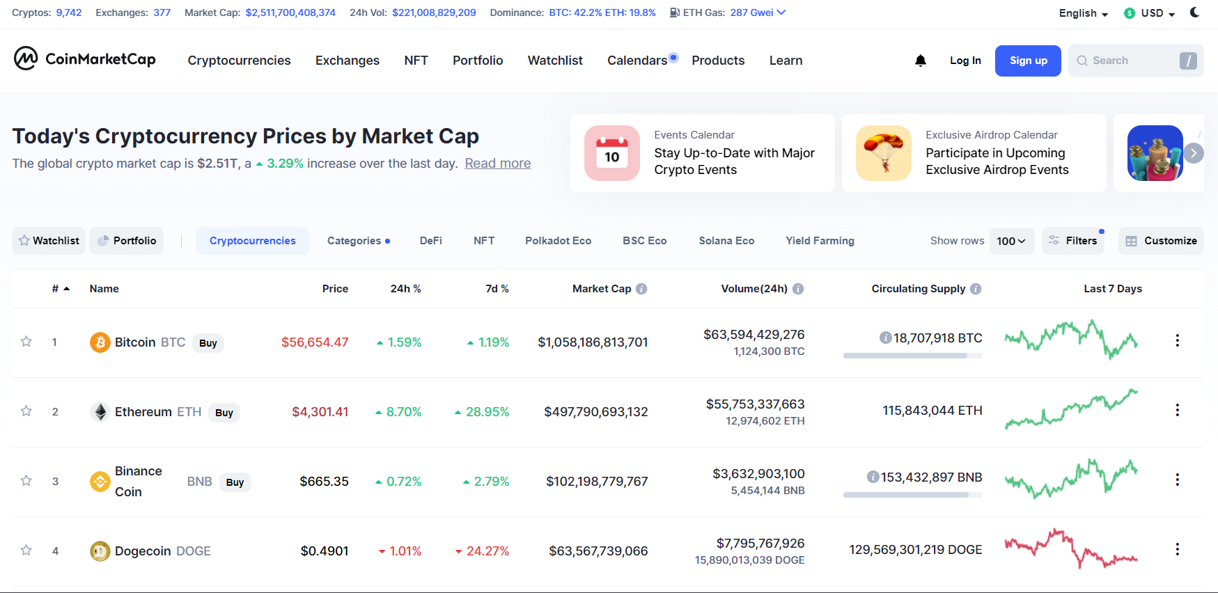
Task: Follow the Read more link
Action: click(x=498, y=163)
